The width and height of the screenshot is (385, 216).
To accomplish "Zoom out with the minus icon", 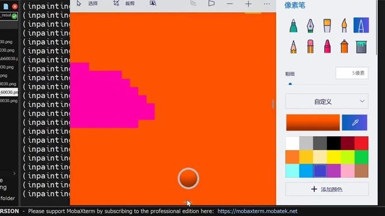I will pos(230,4).
